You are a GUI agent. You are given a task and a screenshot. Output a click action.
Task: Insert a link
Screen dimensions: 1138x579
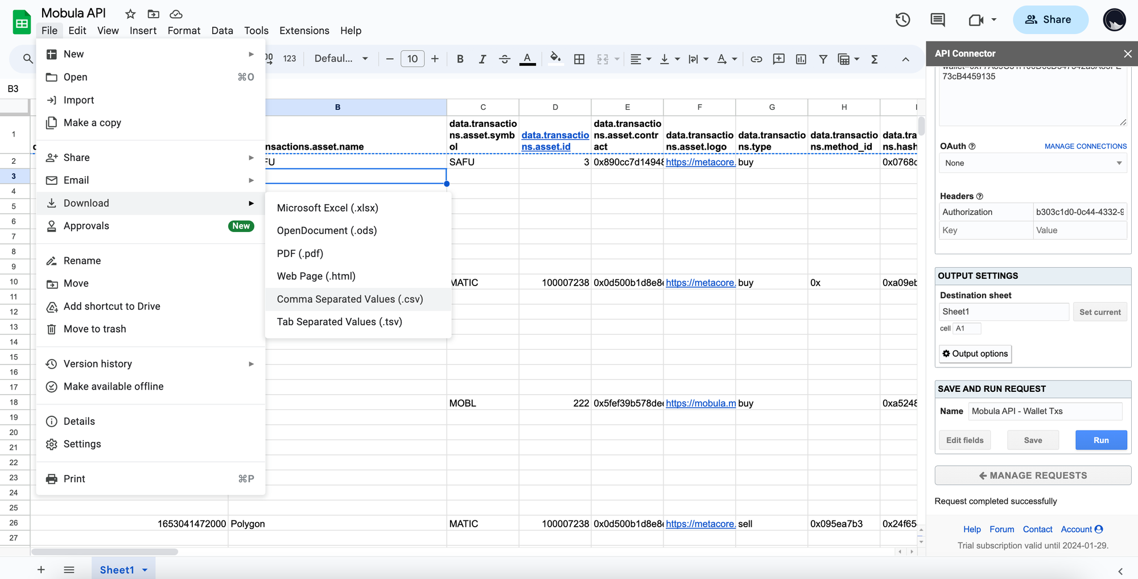pos(756,59)
